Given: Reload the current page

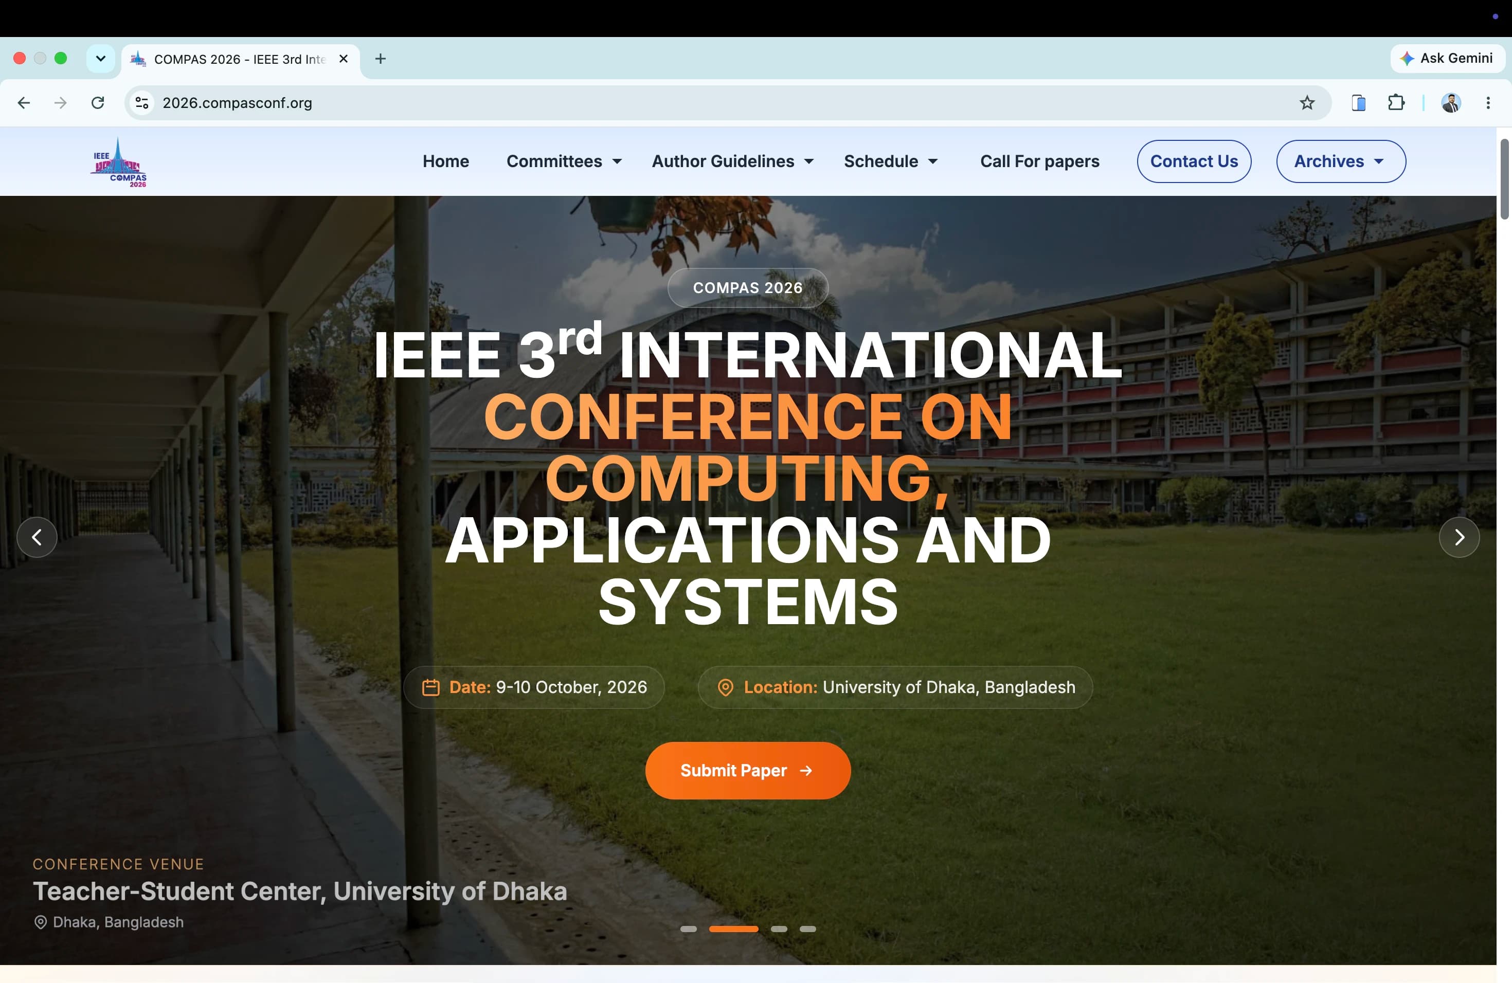Looking at the screenshot, I should 98,103.
